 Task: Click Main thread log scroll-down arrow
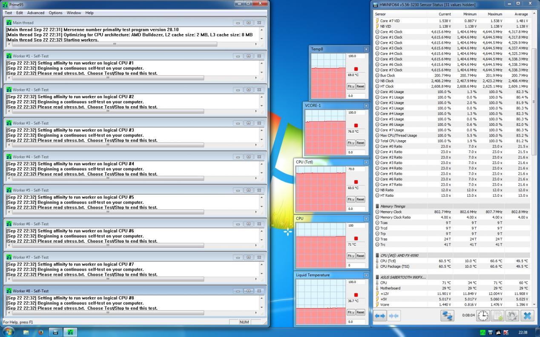click(x=261, y=40)
